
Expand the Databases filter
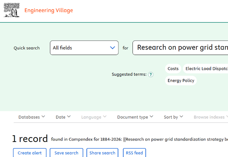tap(32, 117)
